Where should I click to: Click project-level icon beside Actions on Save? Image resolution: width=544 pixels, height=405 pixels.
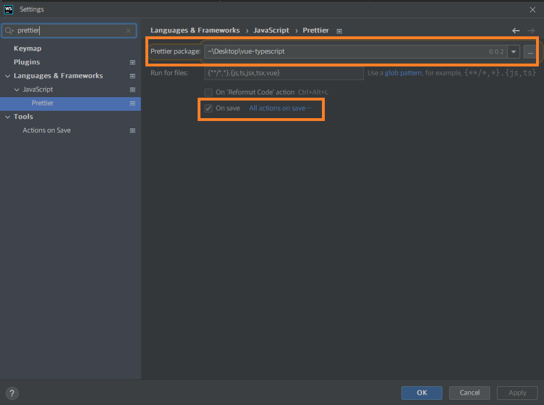coord(132,131)
